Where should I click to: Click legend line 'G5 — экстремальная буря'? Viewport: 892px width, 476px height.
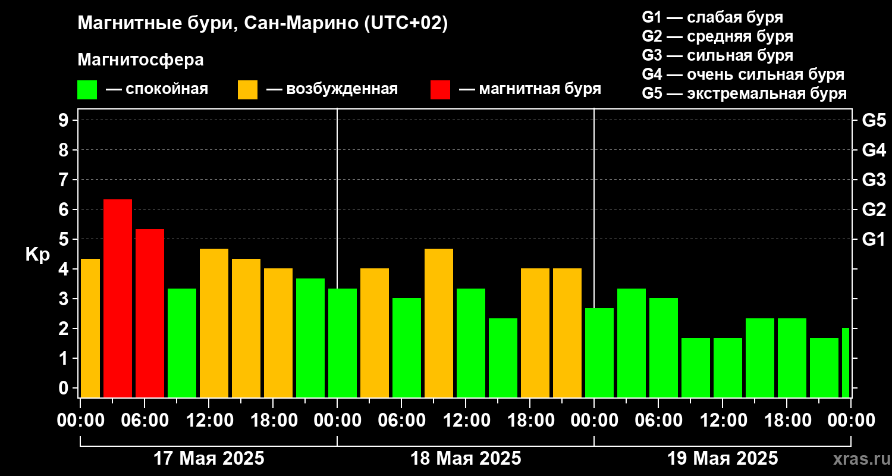(x=744, y=94)
